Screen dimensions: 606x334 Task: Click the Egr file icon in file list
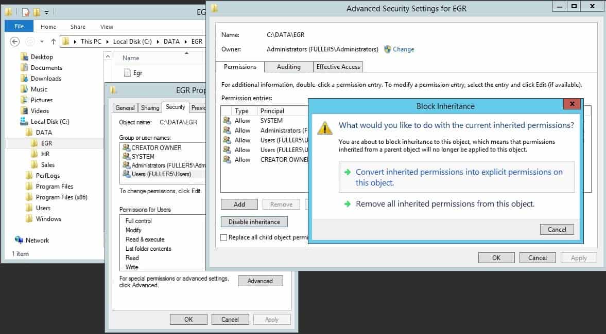click(x=127, y=72)
